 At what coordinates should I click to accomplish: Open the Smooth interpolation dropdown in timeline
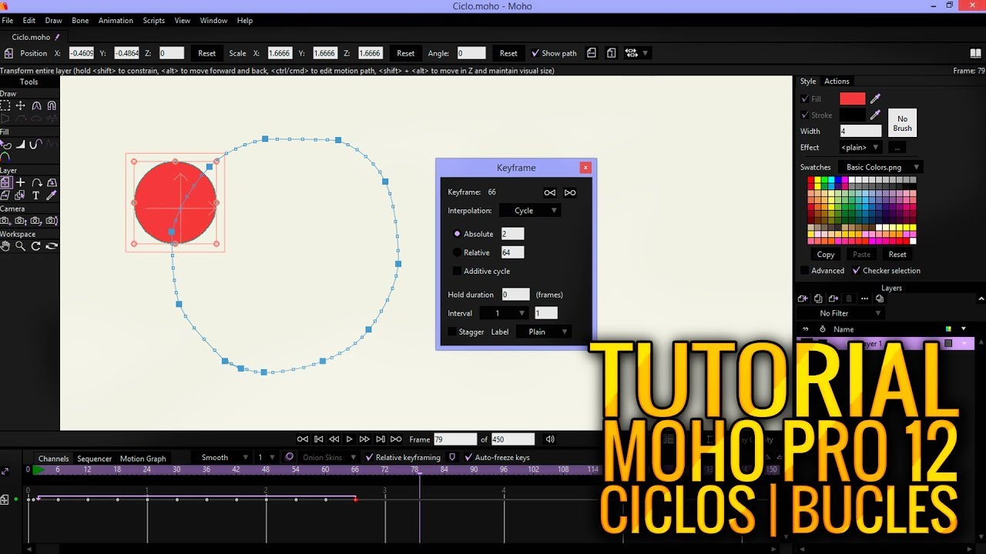tap(221, 457)
